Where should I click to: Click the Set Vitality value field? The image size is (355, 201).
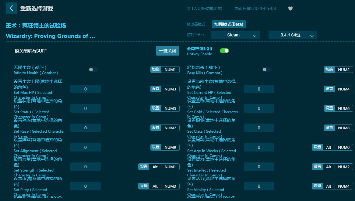pyautogui.click(x=259, y=186)
